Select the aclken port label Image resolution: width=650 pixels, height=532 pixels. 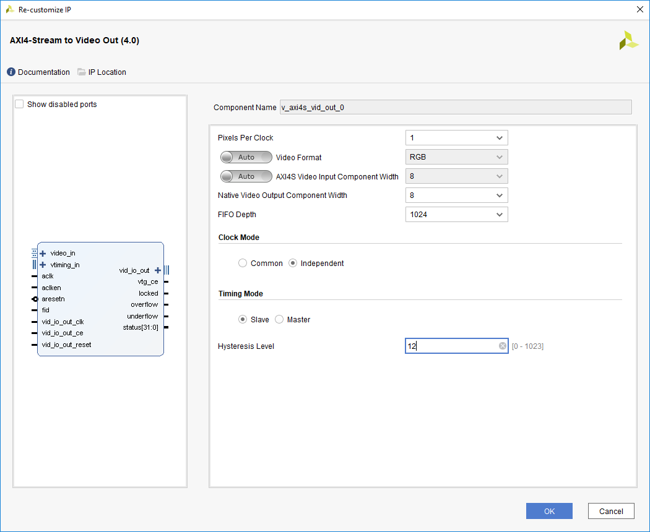(51, 288)
